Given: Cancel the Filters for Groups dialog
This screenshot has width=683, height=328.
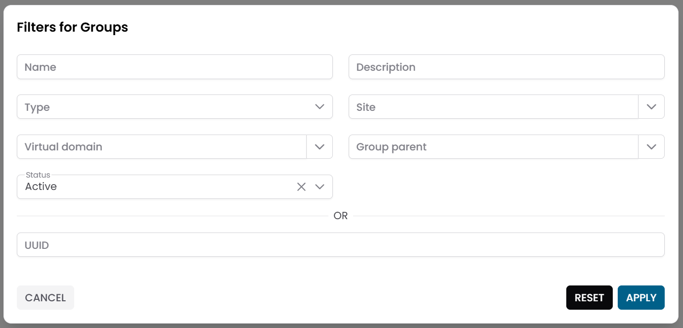Looking at the screenshot, I should (45, 297).
